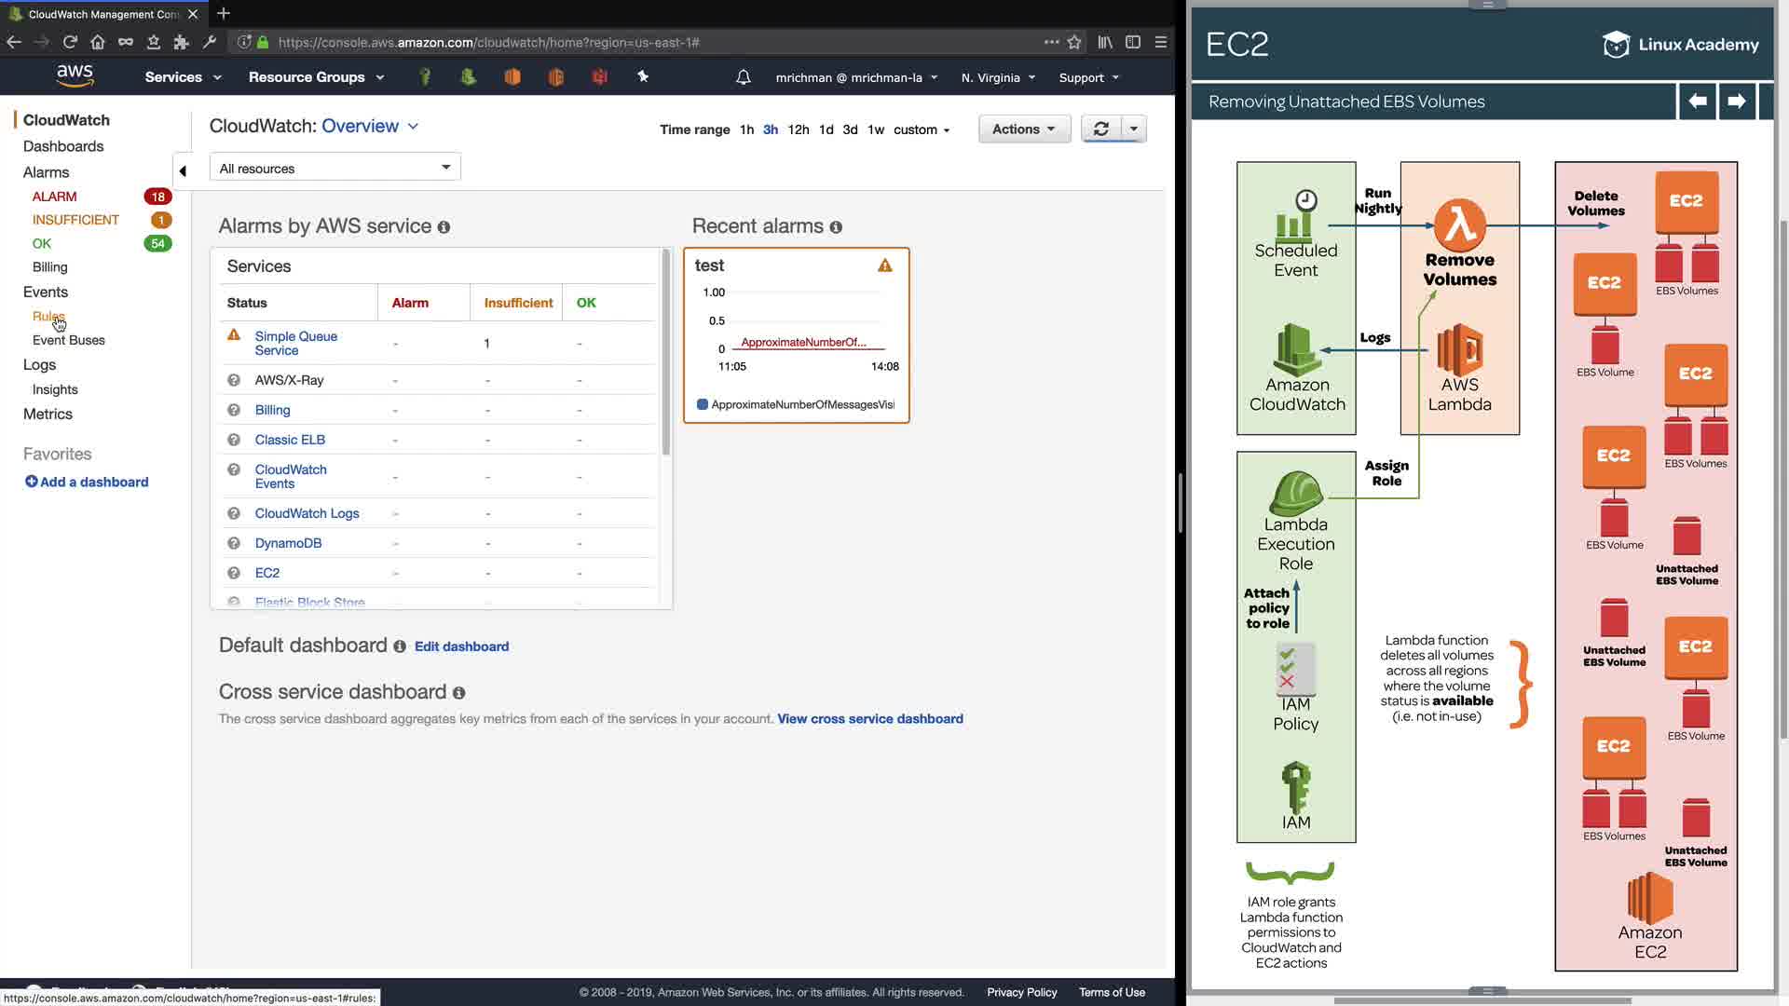1789x1006 pixels.
Task: Click the browser reload button
Action: (x=70, y=42)
